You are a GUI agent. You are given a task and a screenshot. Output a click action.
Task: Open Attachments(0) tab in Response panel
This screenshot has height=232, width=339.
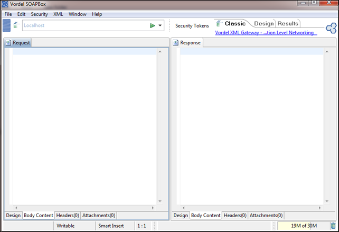click(x=266, y=215)
